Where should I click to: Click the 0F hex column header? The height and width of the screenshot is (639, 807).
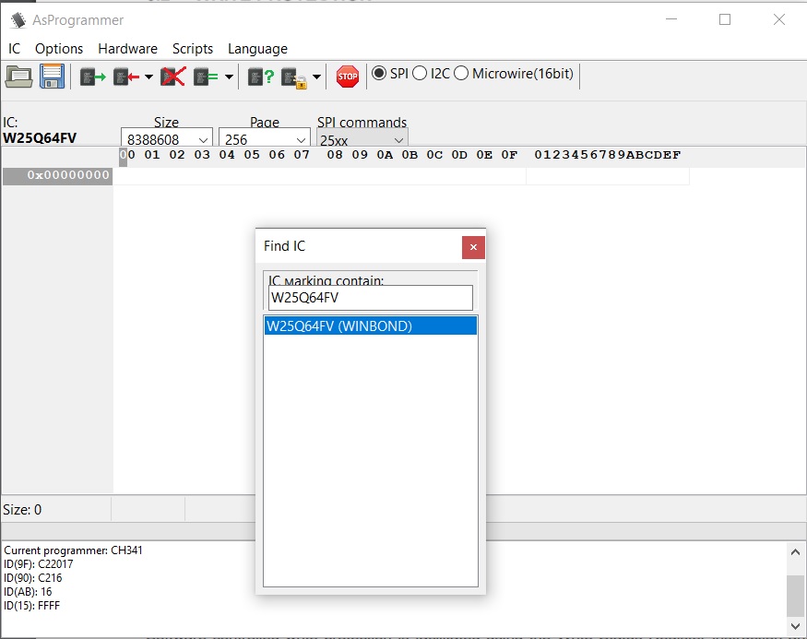click(509, 155)
